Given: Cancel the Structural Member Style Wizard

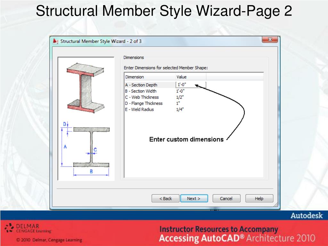Looking at the screenshot, I should tap(226, 198).
